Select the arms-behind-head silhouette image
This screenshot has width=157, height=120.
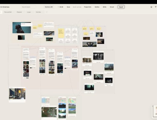coord(89,44)
